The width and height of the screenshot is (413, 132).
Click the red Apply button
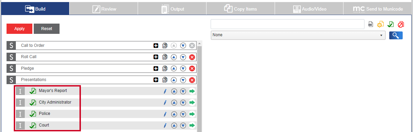click(19, 29)
